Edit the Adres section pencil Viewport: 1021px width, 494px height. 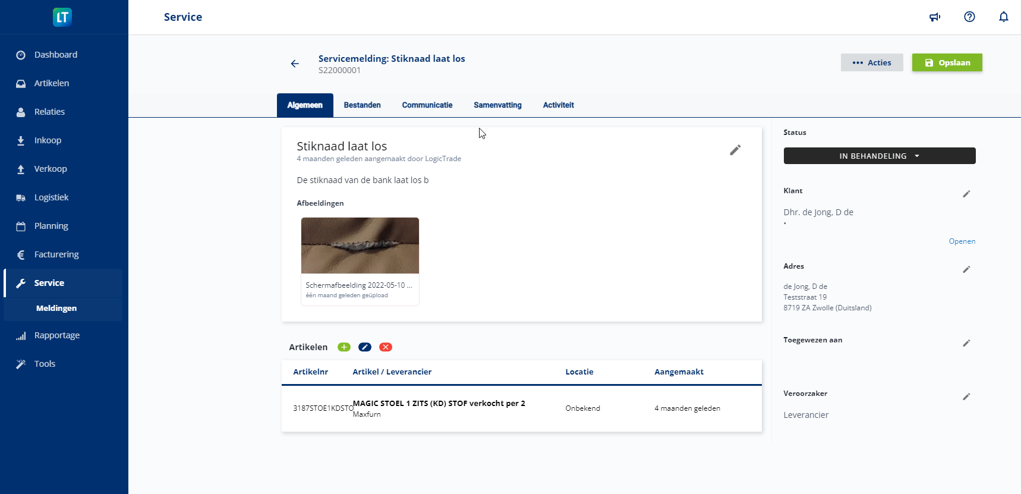pyautogui.click(x=966, y=269)
